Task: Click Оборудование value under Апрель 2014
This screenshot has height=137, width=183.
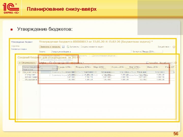Action: pyautogui.click(x=125, y=79)
